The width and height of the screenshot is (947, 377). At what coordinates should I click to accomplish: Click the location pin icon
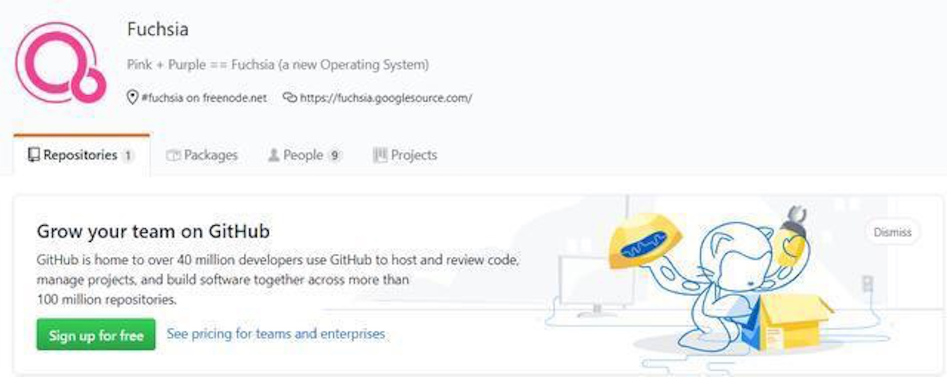pyautogui.click(x=132, y=97)
